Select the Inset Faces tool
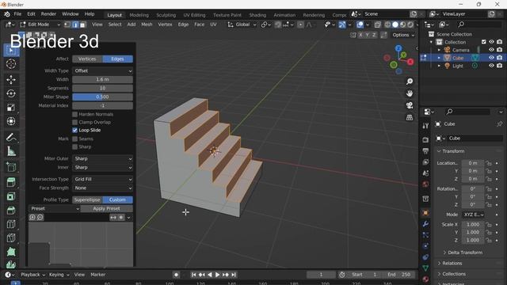The width and height of the screenshot is (507, 285). (11, 196)
